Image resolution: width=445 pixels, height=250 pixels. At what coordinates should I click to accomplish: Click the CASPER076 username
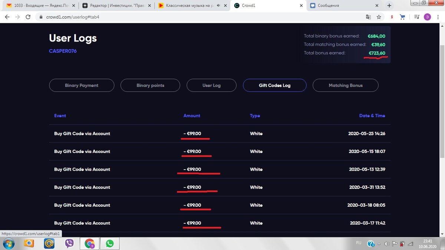coord(63,51)
